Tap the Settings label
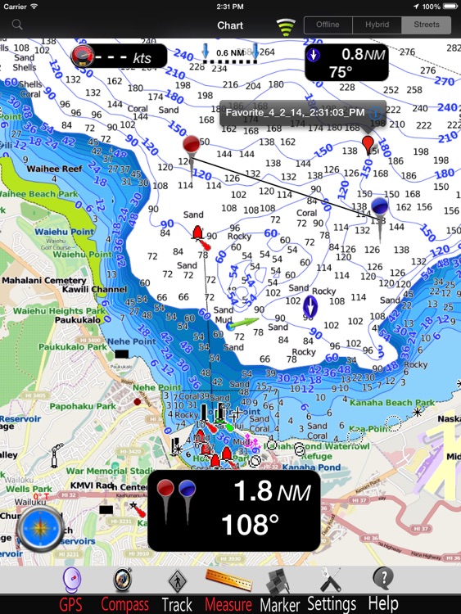 point(332,604)
